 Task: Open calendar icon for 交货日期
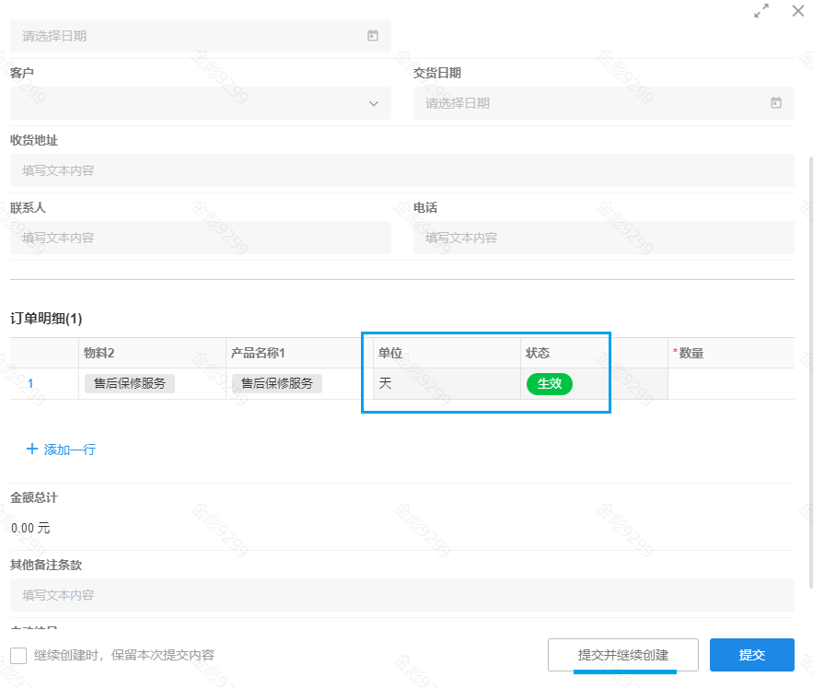776,103
